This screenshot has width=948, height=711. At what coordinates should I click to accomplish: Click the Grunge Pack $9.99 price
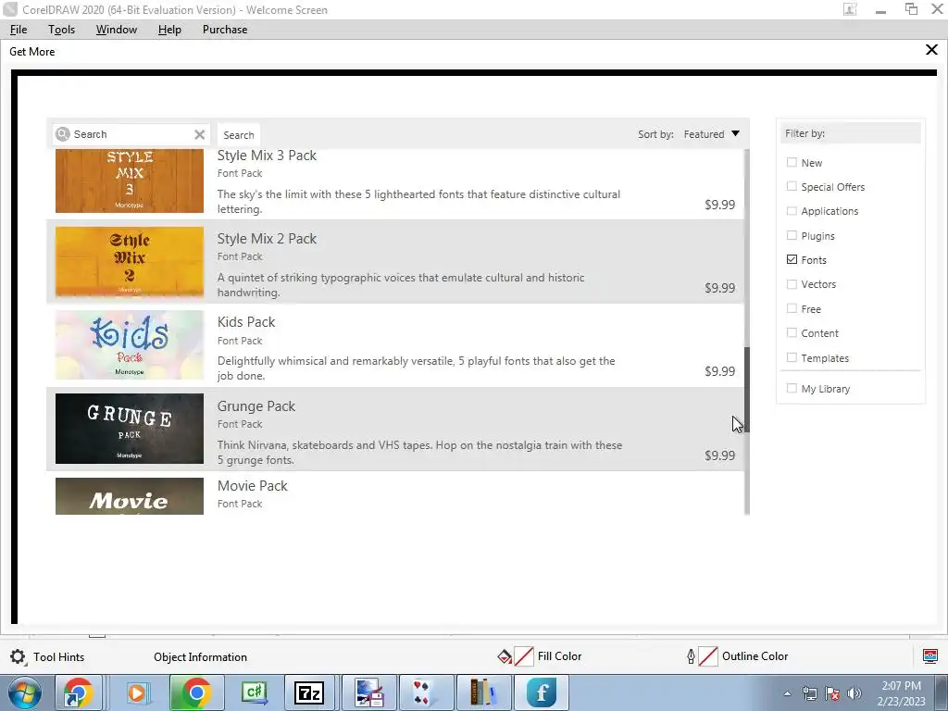point(719,455)
